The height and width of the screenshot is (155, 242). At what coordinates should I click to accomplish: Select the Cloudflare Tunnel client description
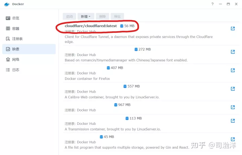tap(138, 39)
